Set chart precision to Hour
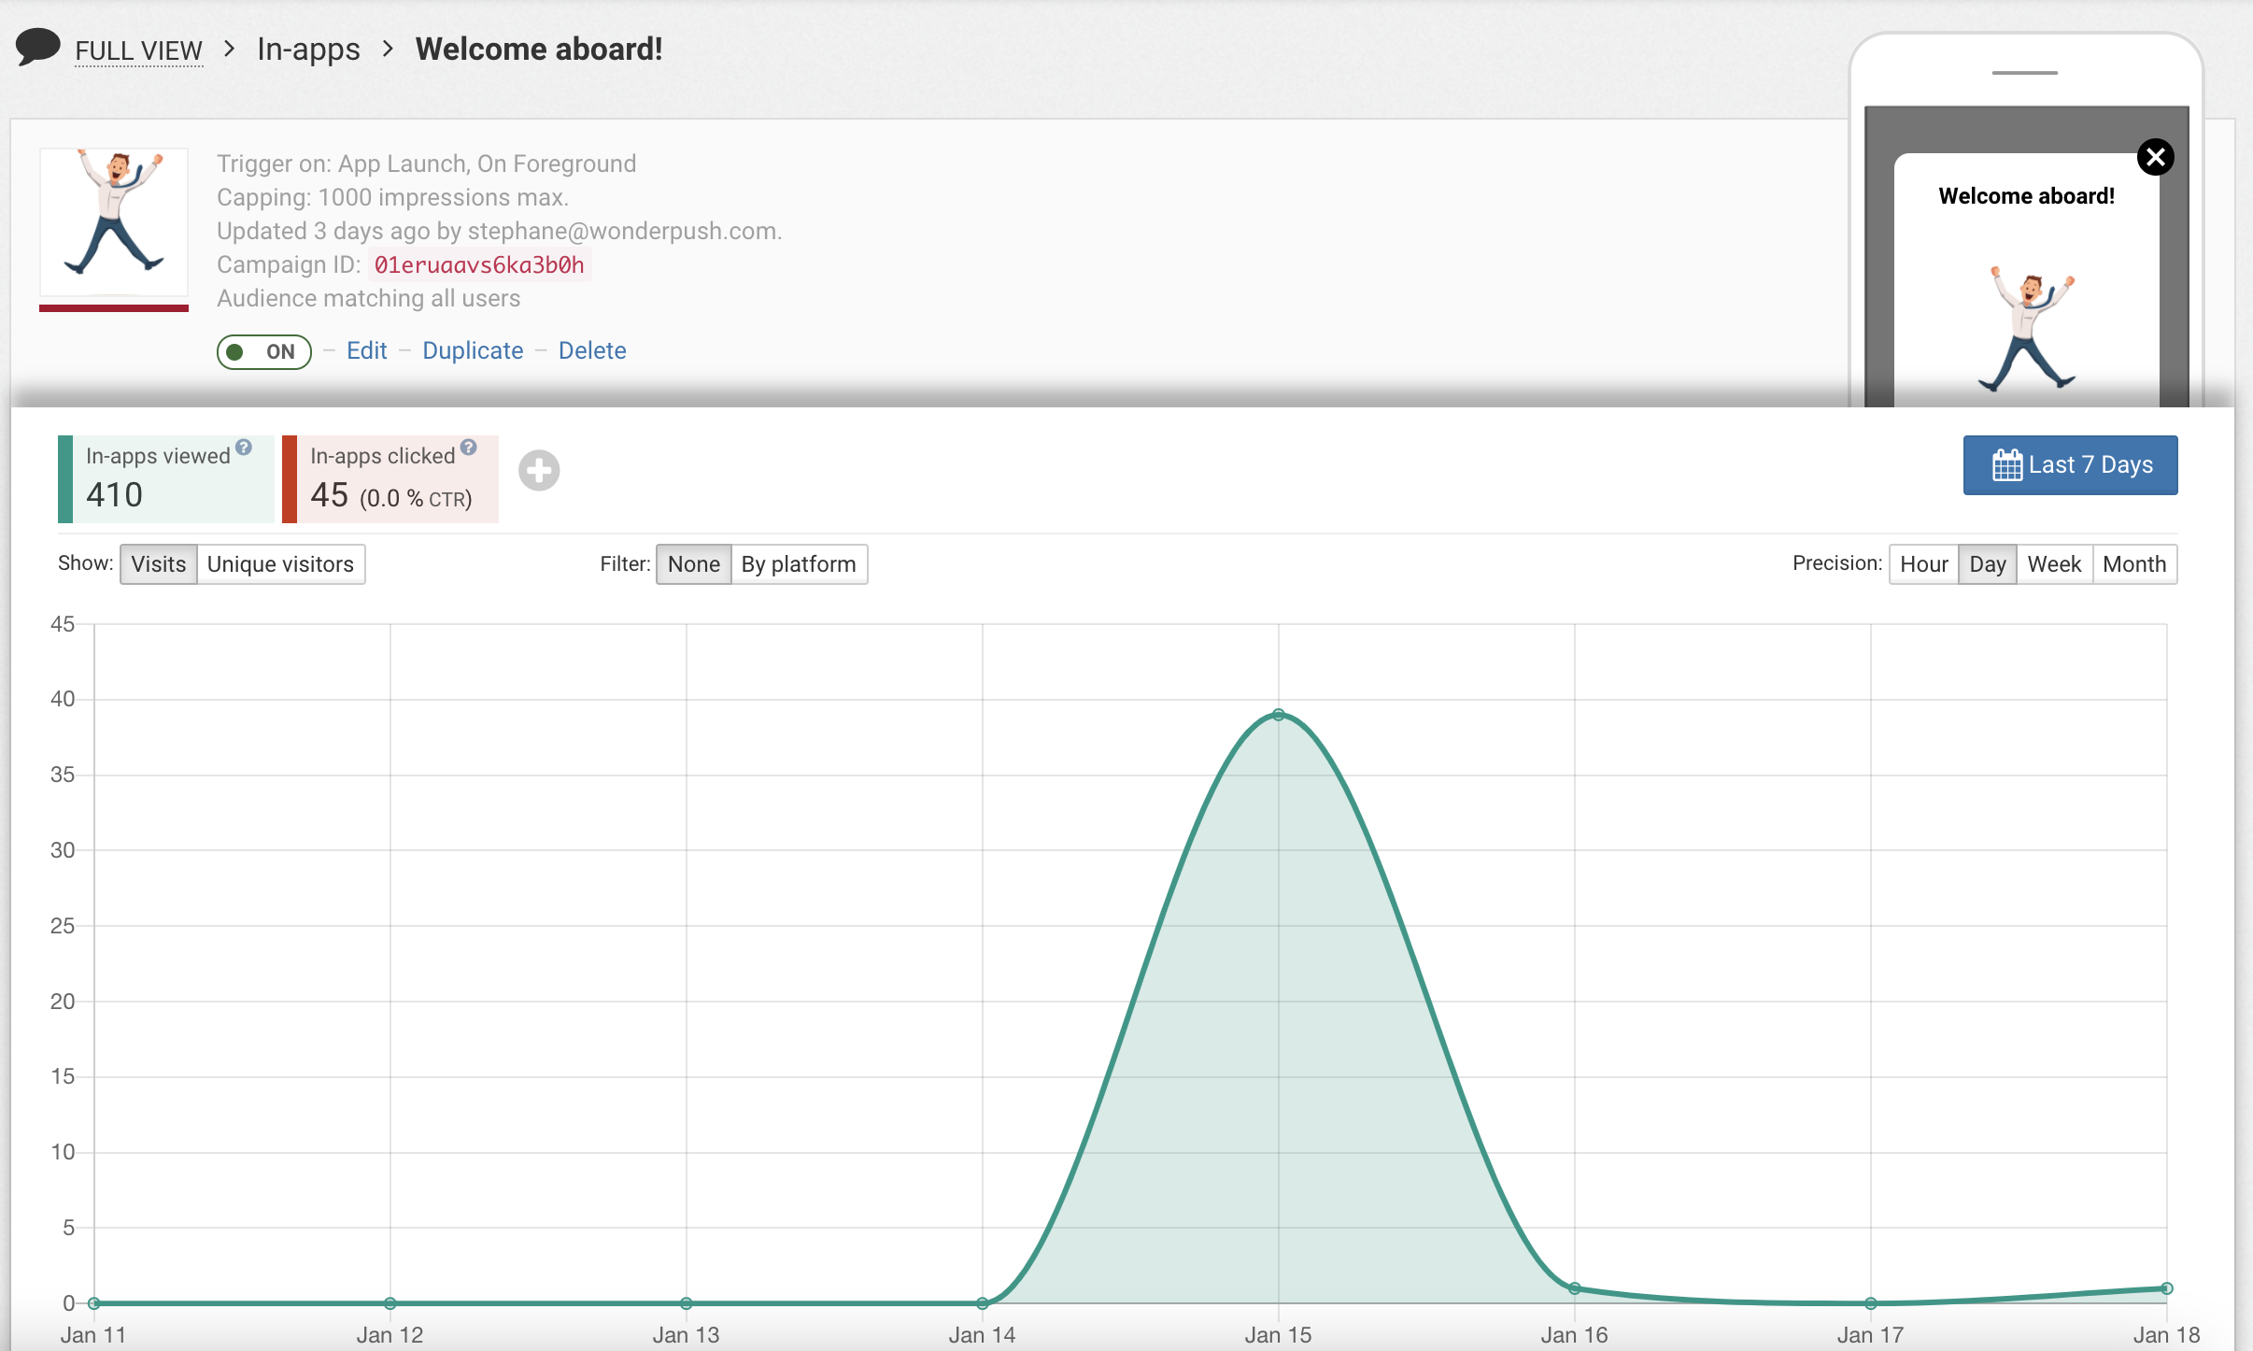Screen dimensions: 2253x1351 pos(1923,564)
